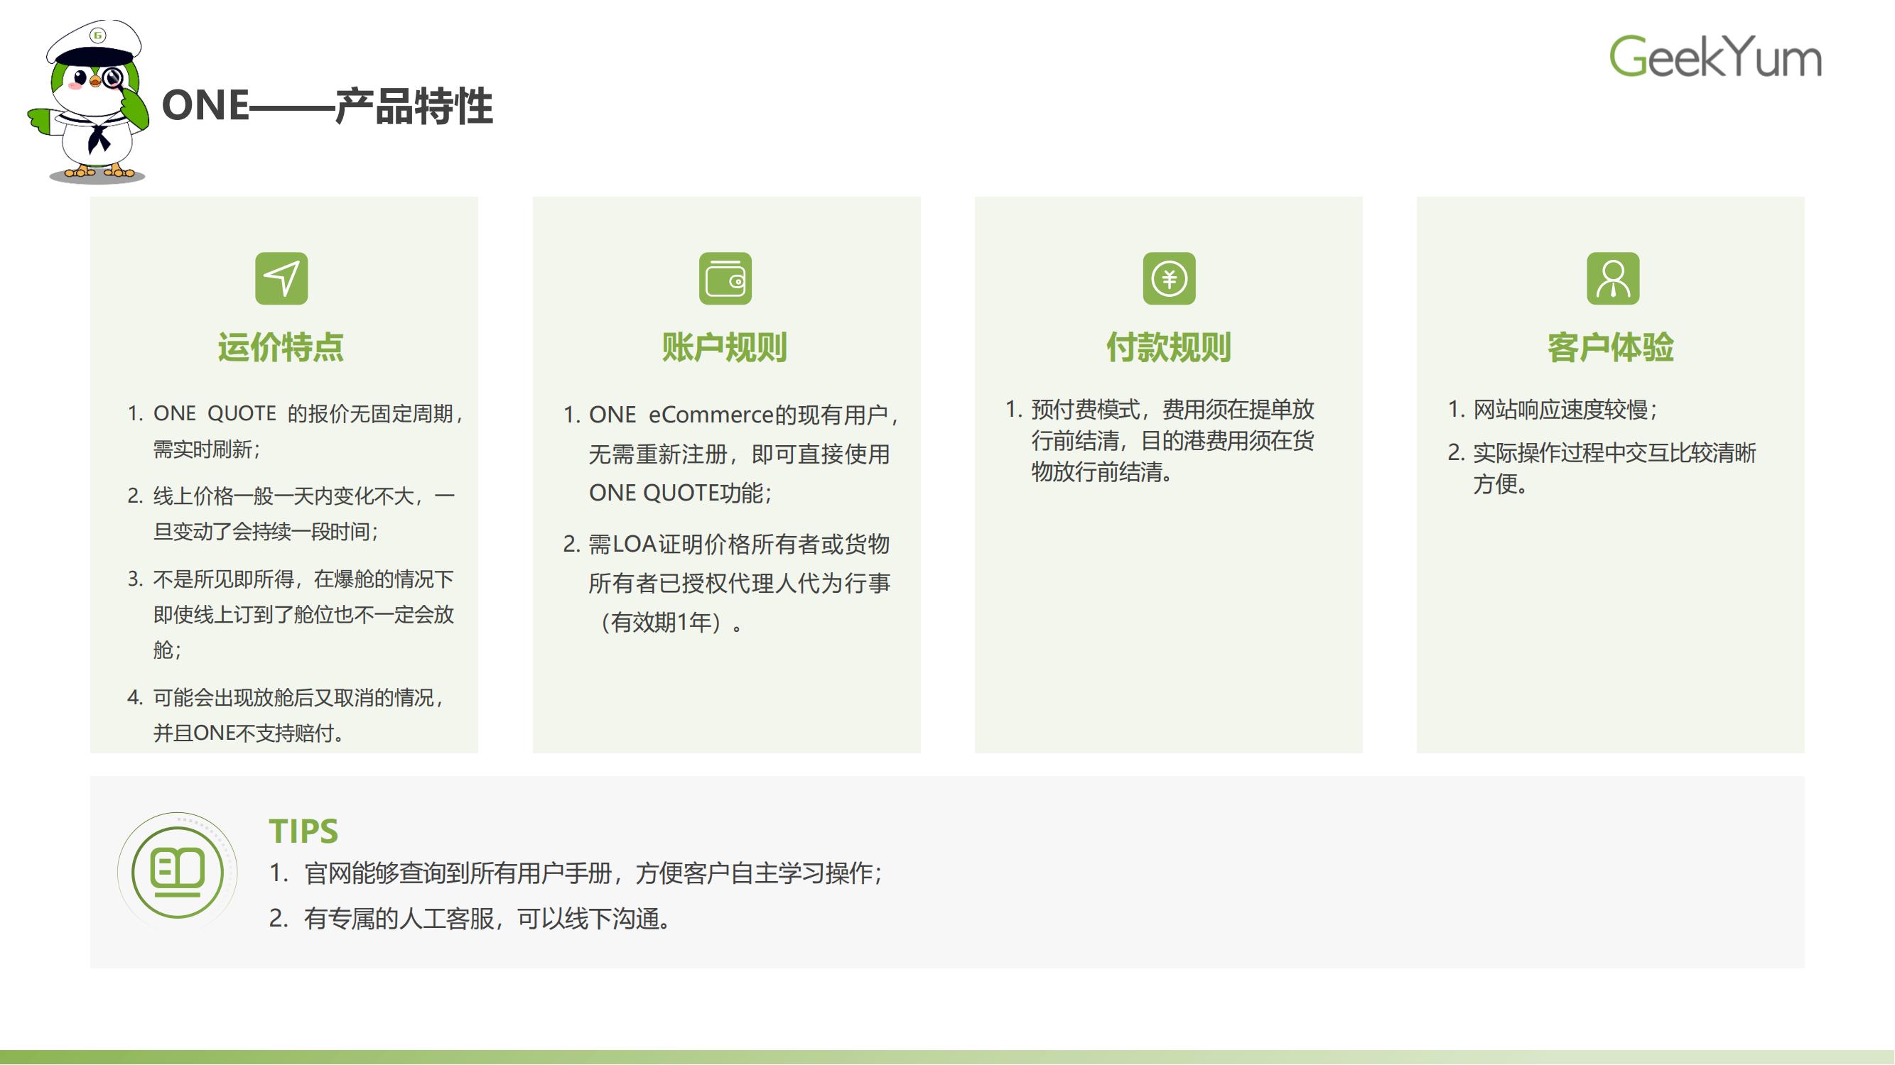Click the TIPS heading text

[x=303, y=831]
